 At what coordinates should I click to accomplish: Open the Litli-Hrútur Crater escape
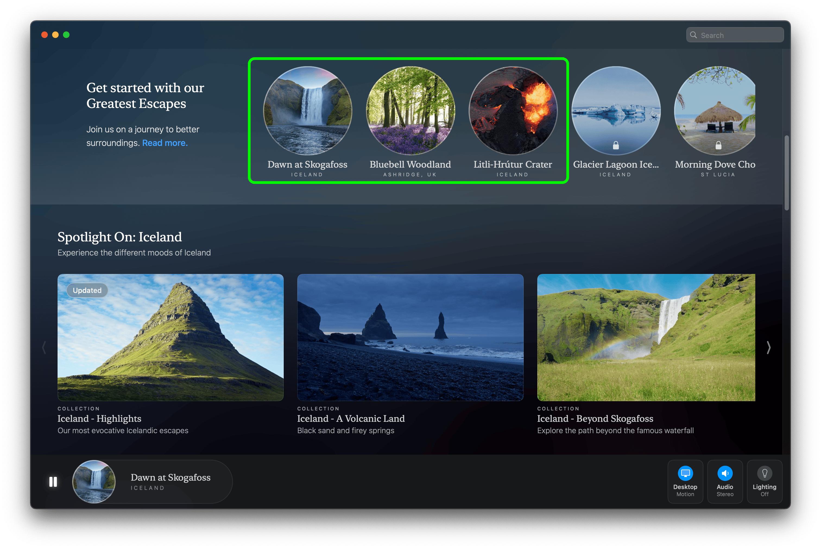(x=513, y=111)
